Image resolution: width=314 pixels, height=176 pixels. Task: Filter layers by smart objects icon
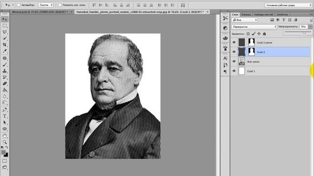point(295,20)
